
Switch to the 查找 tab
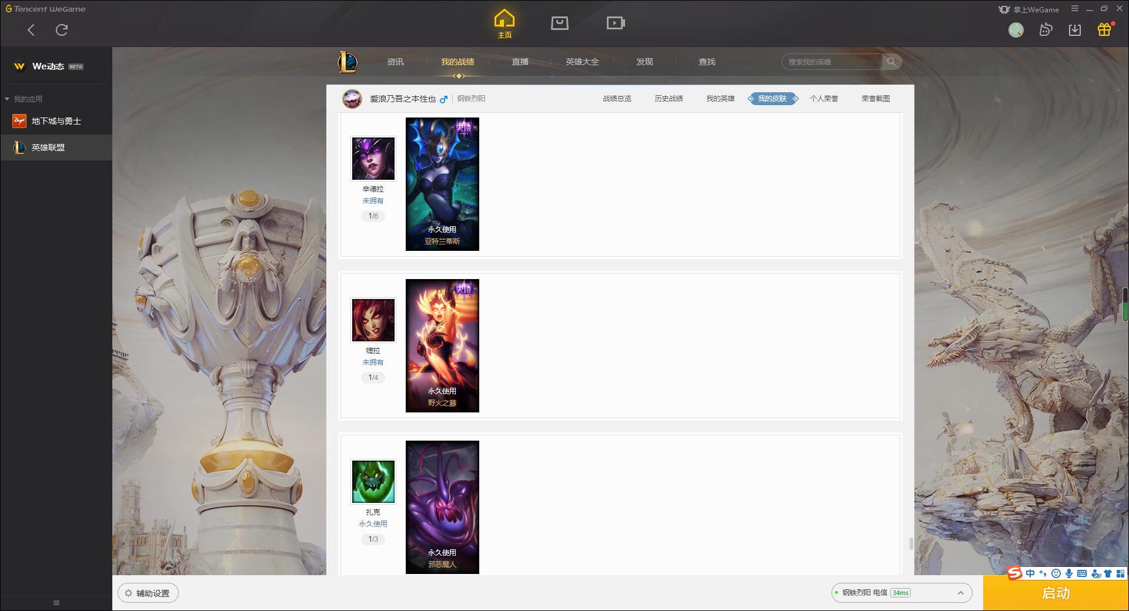pos(707,62)
